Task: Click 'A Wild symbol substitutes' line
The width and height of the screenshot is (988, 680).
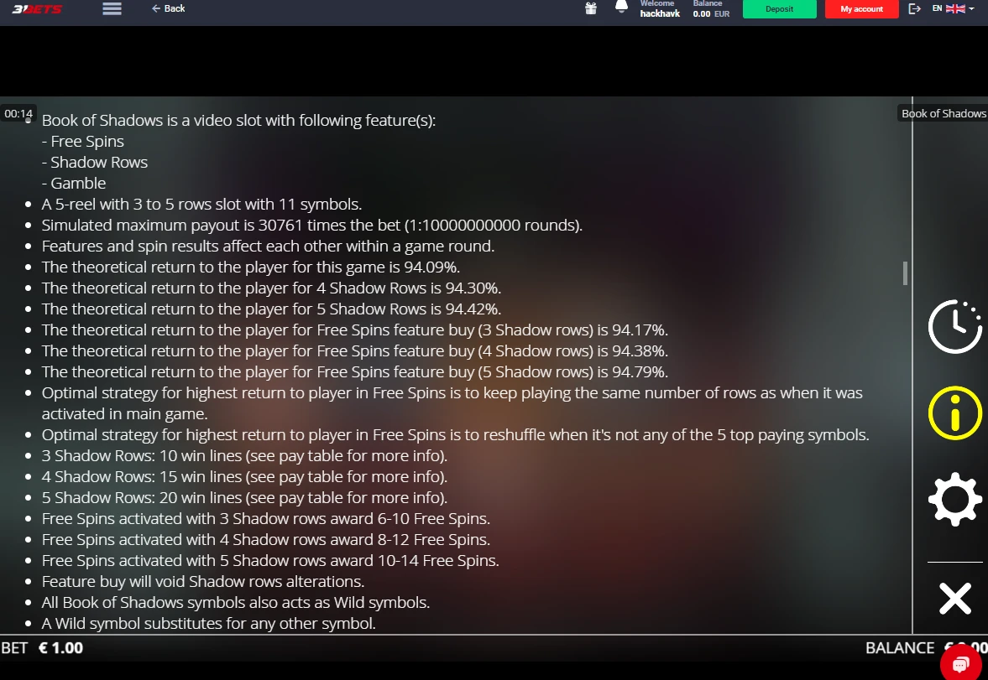Action: [208, 623]
